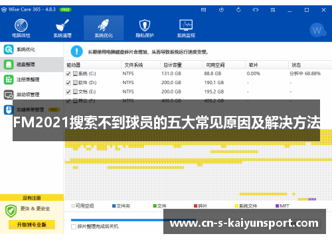Click the blue mouse context-menu sidebar icon
332x240 pixels.
coord(9,109)
